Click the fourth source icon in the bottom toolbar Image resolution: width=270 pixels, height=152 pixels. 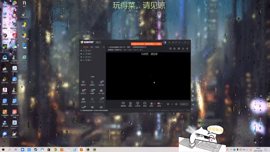click(x=145, y=104)
